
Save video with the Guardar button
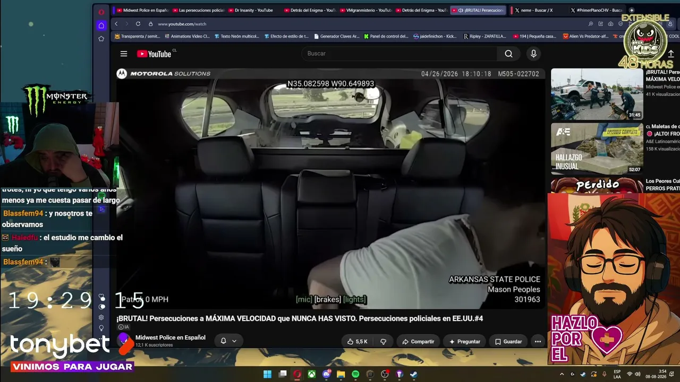pyautogui.click(x=508, y=342)
